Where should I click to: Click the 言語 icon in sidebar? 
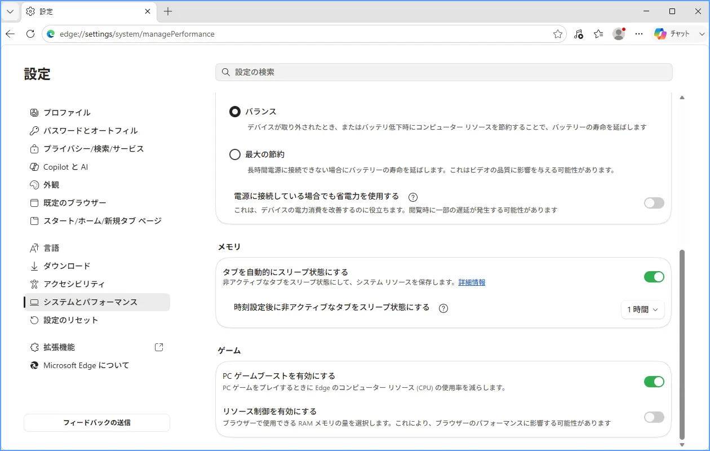click(x=34, y=248)
